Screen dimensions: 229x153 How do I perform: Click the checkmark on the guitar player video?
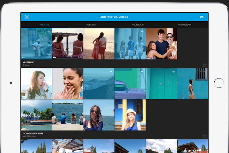click(49, 32)
